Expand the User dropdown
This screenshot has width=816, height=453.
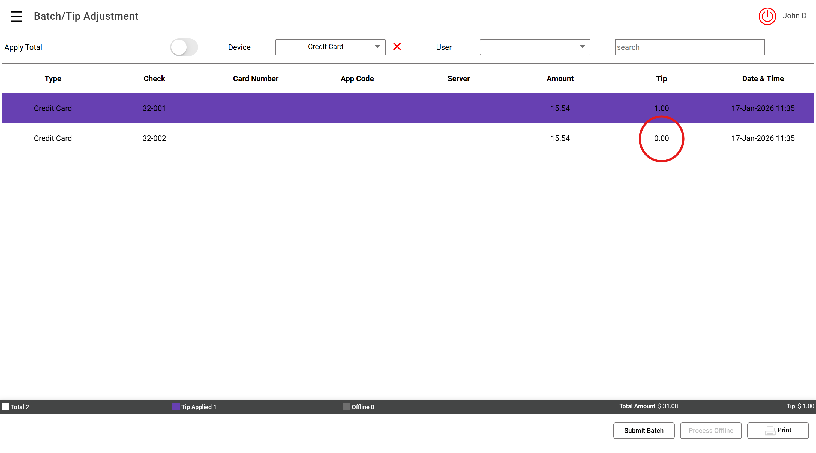click(535, 47)
